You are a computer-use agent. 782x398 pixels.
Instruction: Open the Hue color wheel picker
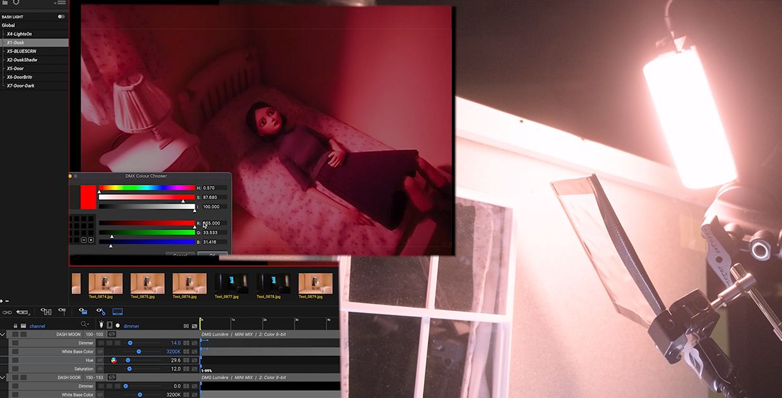[114, 360]
